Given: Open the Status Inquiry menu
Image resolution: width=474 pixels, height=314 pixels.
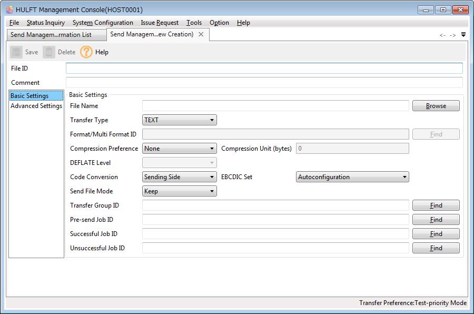Looking at the screenshot, I should point(46,23).
